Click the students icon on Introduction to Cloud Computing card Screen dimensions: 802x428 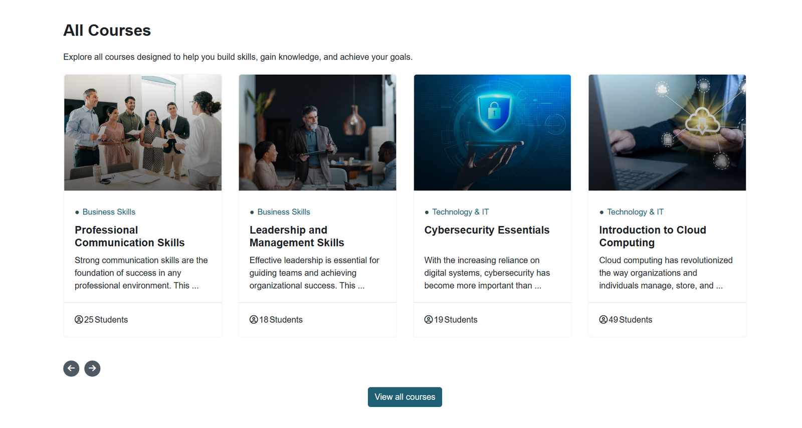pos(603,319)
